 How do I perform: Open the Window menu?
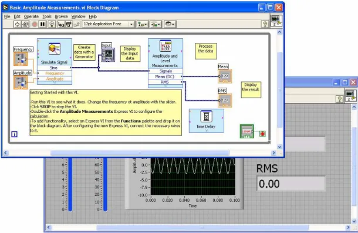[78, 16]
